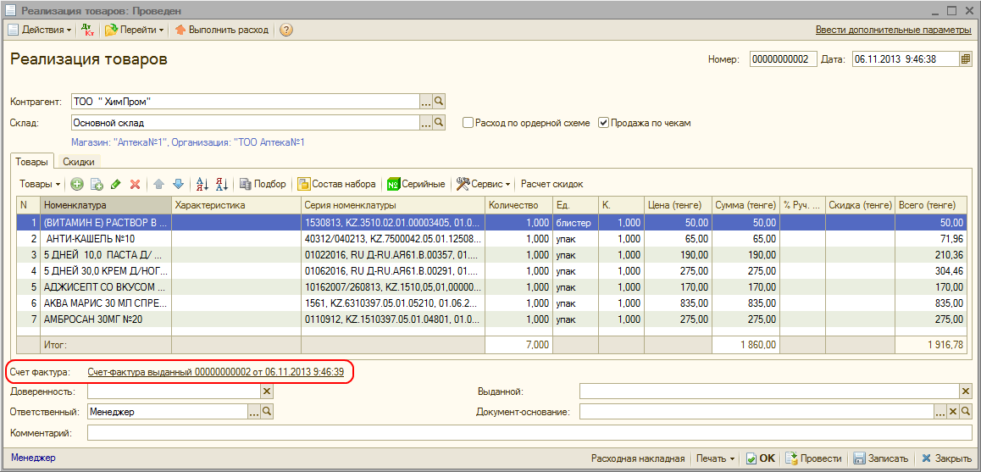Switch to the Скидки tab
Image resolution: width=981 pixels, height=472 pixels.
[x=79, y=161]
